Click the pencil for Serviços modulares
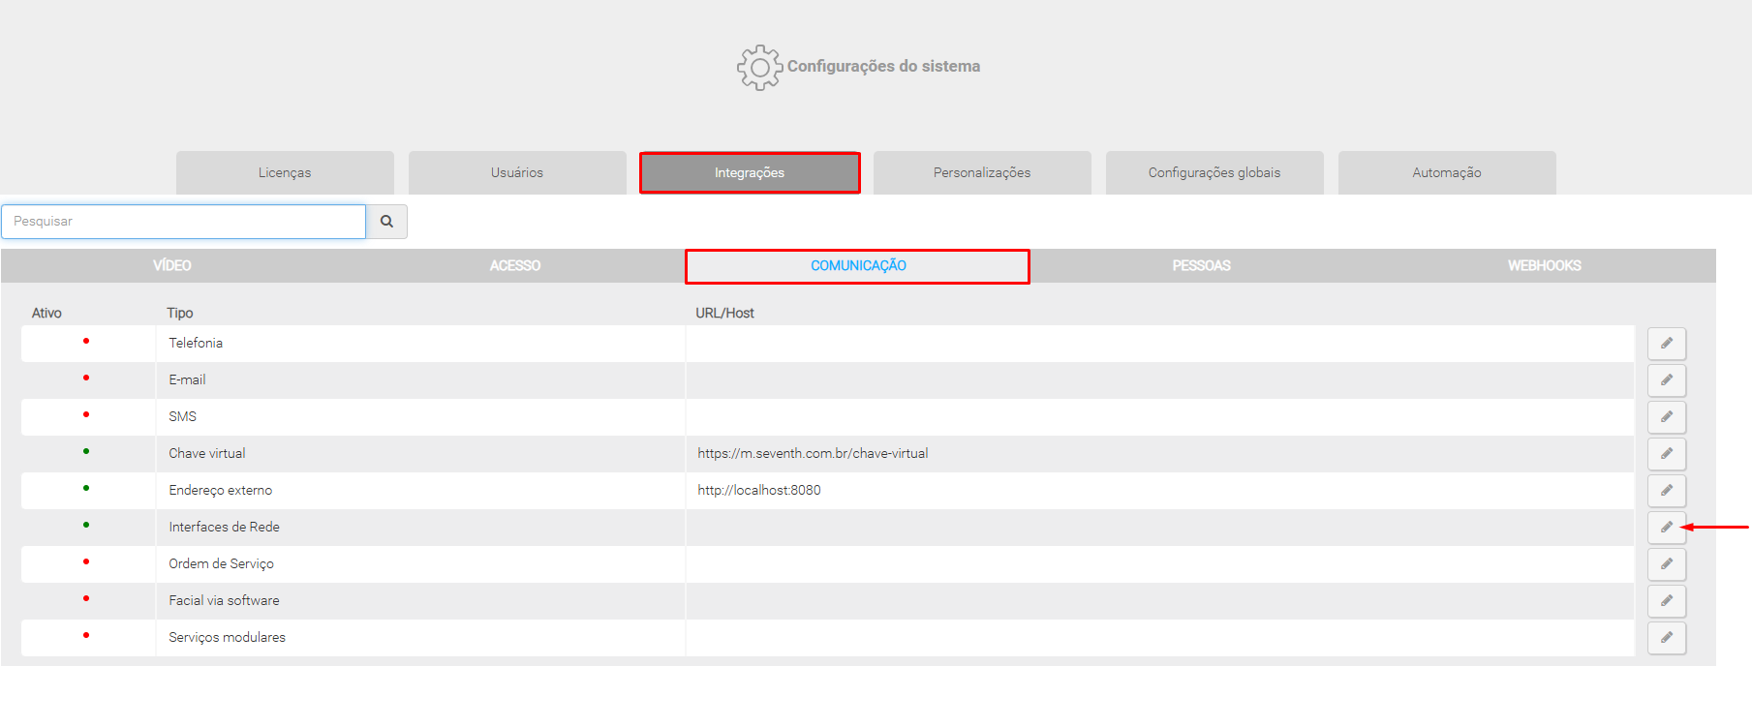Image resolution: width=1752 pixels, height=727 pixels. tap(1666, 638)
